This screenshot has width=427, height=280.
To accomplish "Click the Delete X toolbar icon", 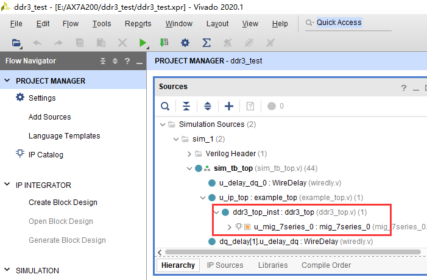I will pos(122,43).
